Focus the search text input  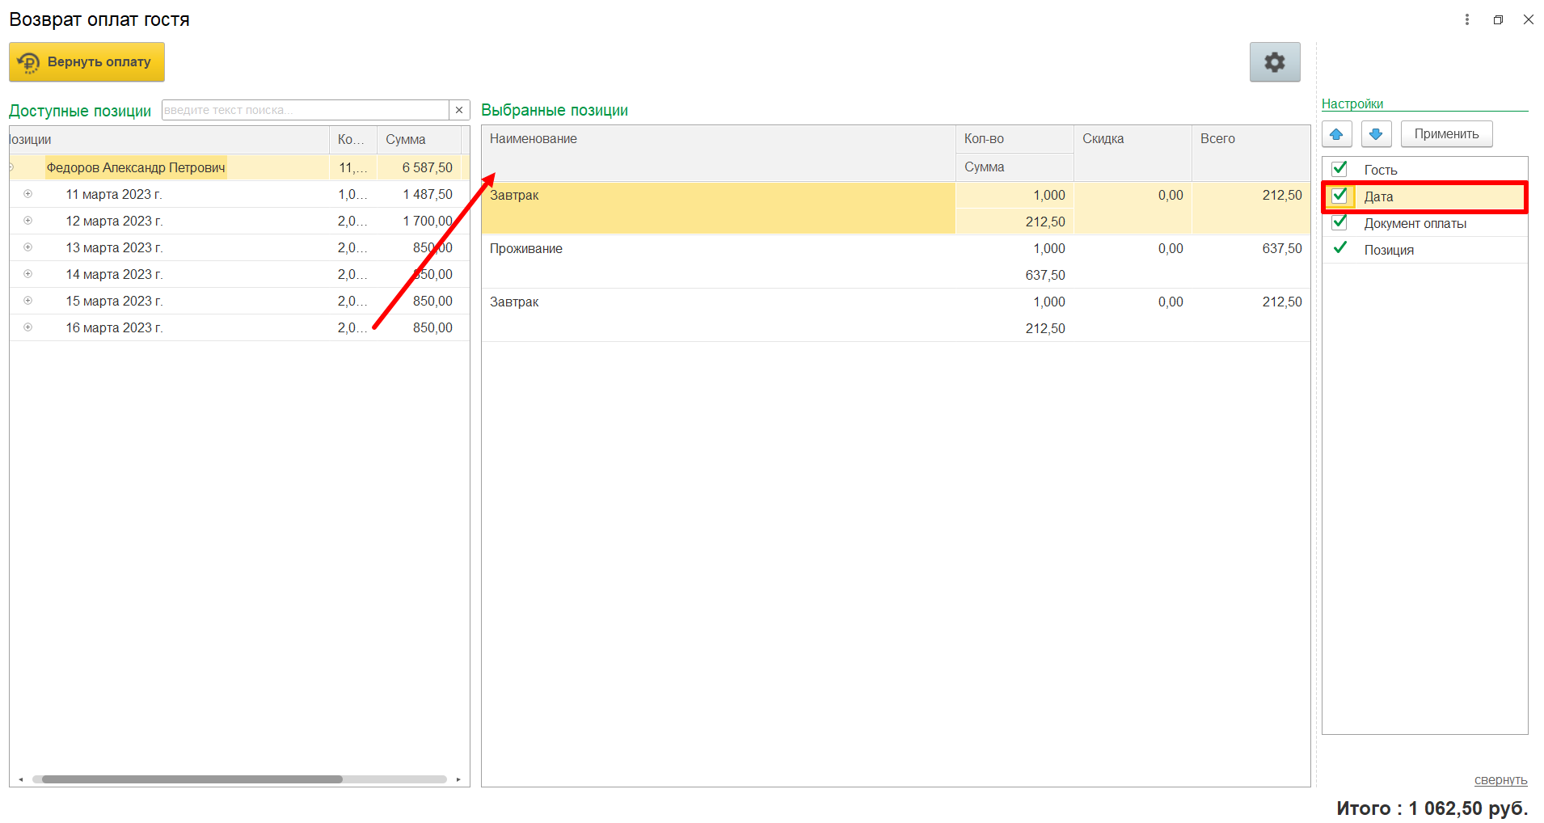point(306,110)
